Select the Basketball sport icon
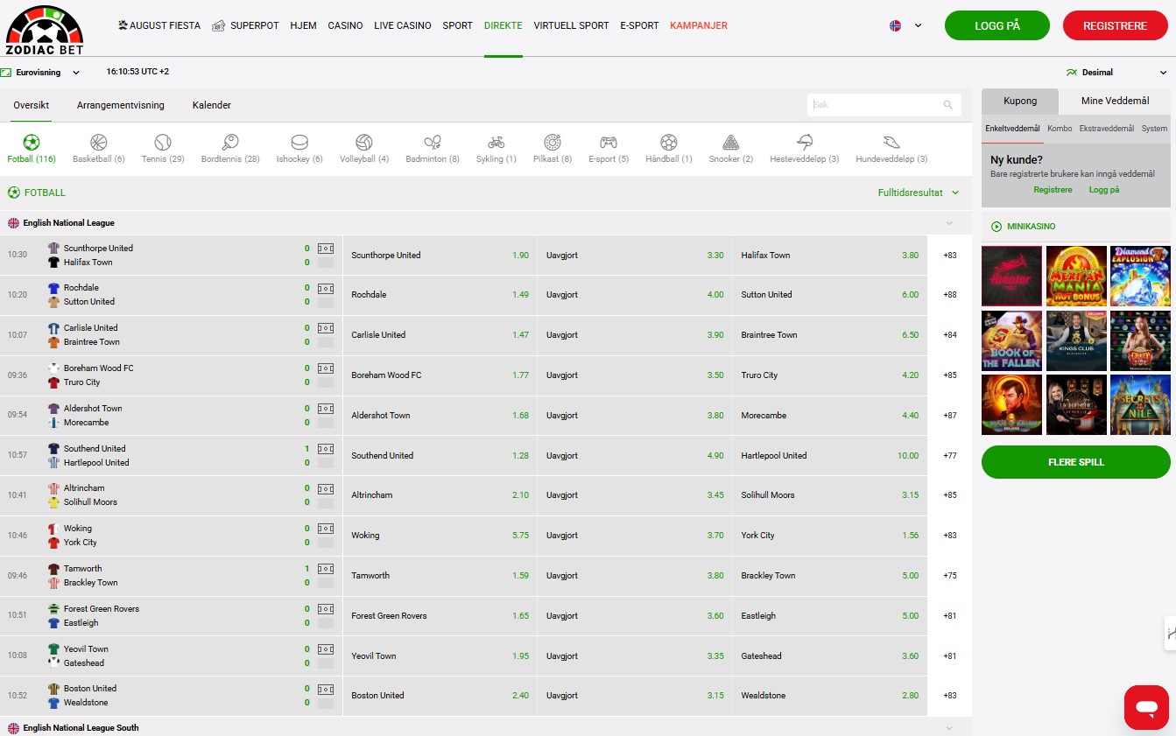This screenshot has height=736, width=1176. 98,143
